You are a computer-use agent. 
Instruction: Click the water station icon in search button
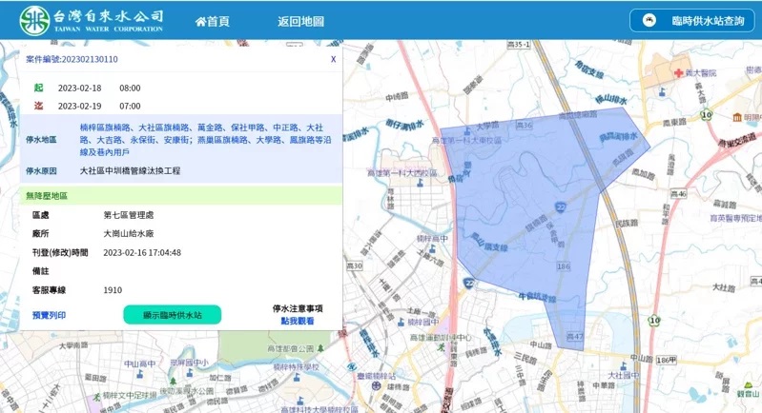tap(649, 20)
